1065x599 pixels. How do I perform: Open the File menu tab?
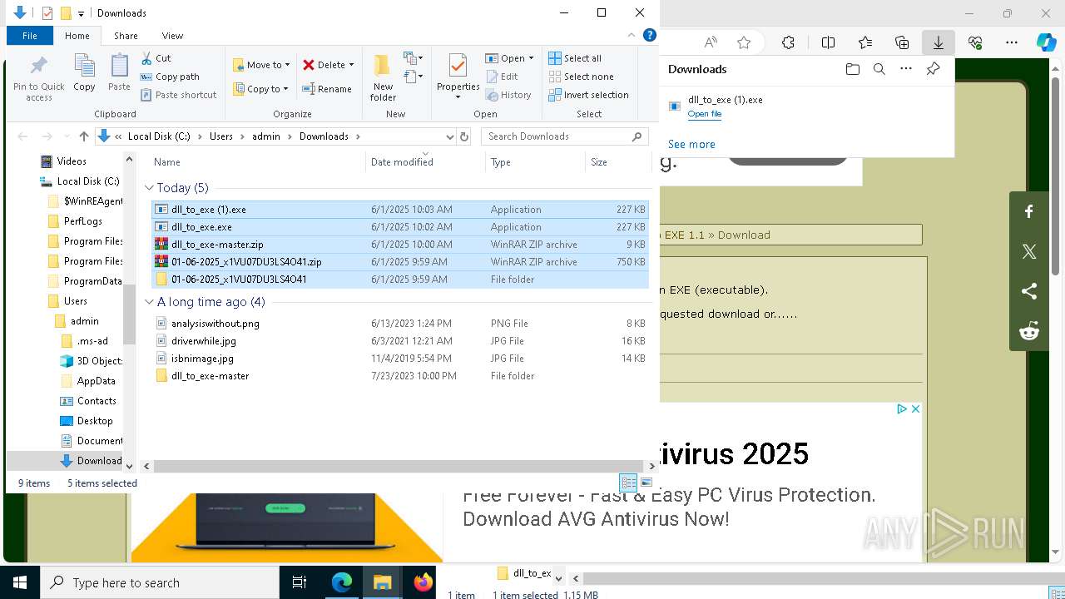(x=30, y=36)
